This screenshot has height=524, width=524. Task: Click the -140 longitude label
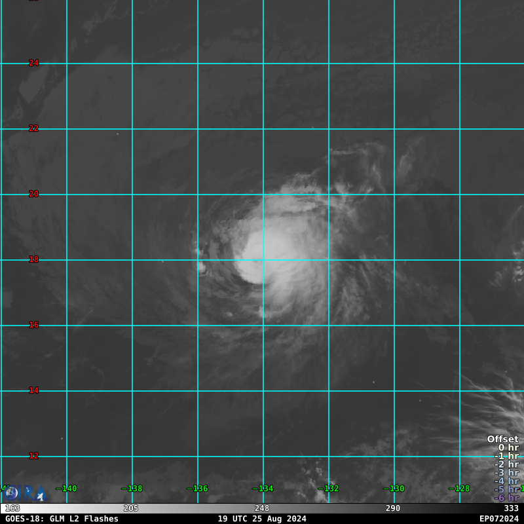(67, 489)
